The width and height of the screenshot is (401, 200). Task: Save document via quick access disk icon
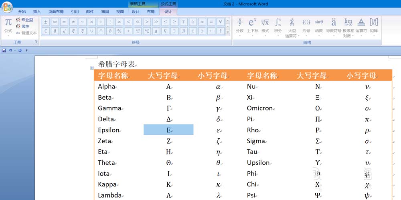pos(4,50)
